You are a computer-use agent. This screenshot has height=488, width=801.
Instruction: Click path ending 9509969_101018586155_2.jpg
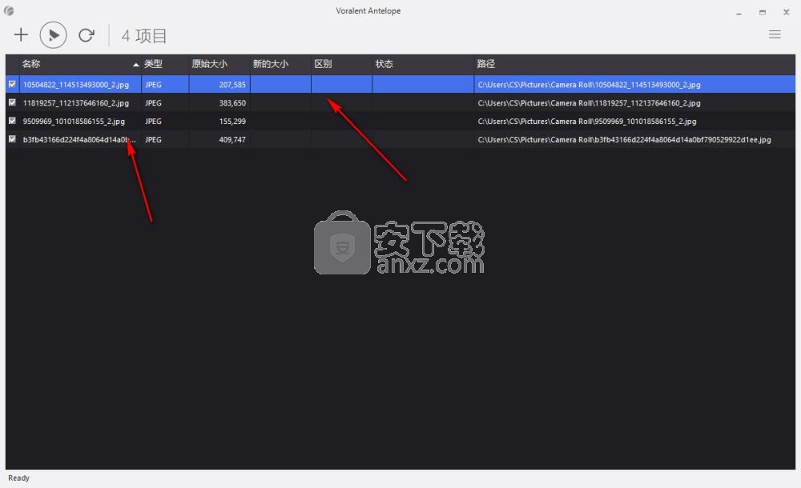pyautogui.click(x=587, y=122)
